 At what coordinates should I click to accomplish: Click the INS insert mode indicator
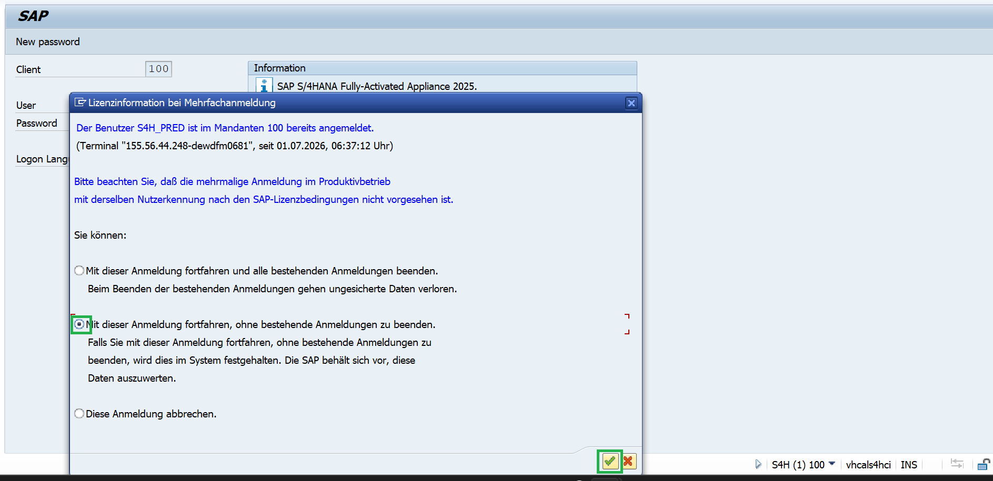pos(909,465)
